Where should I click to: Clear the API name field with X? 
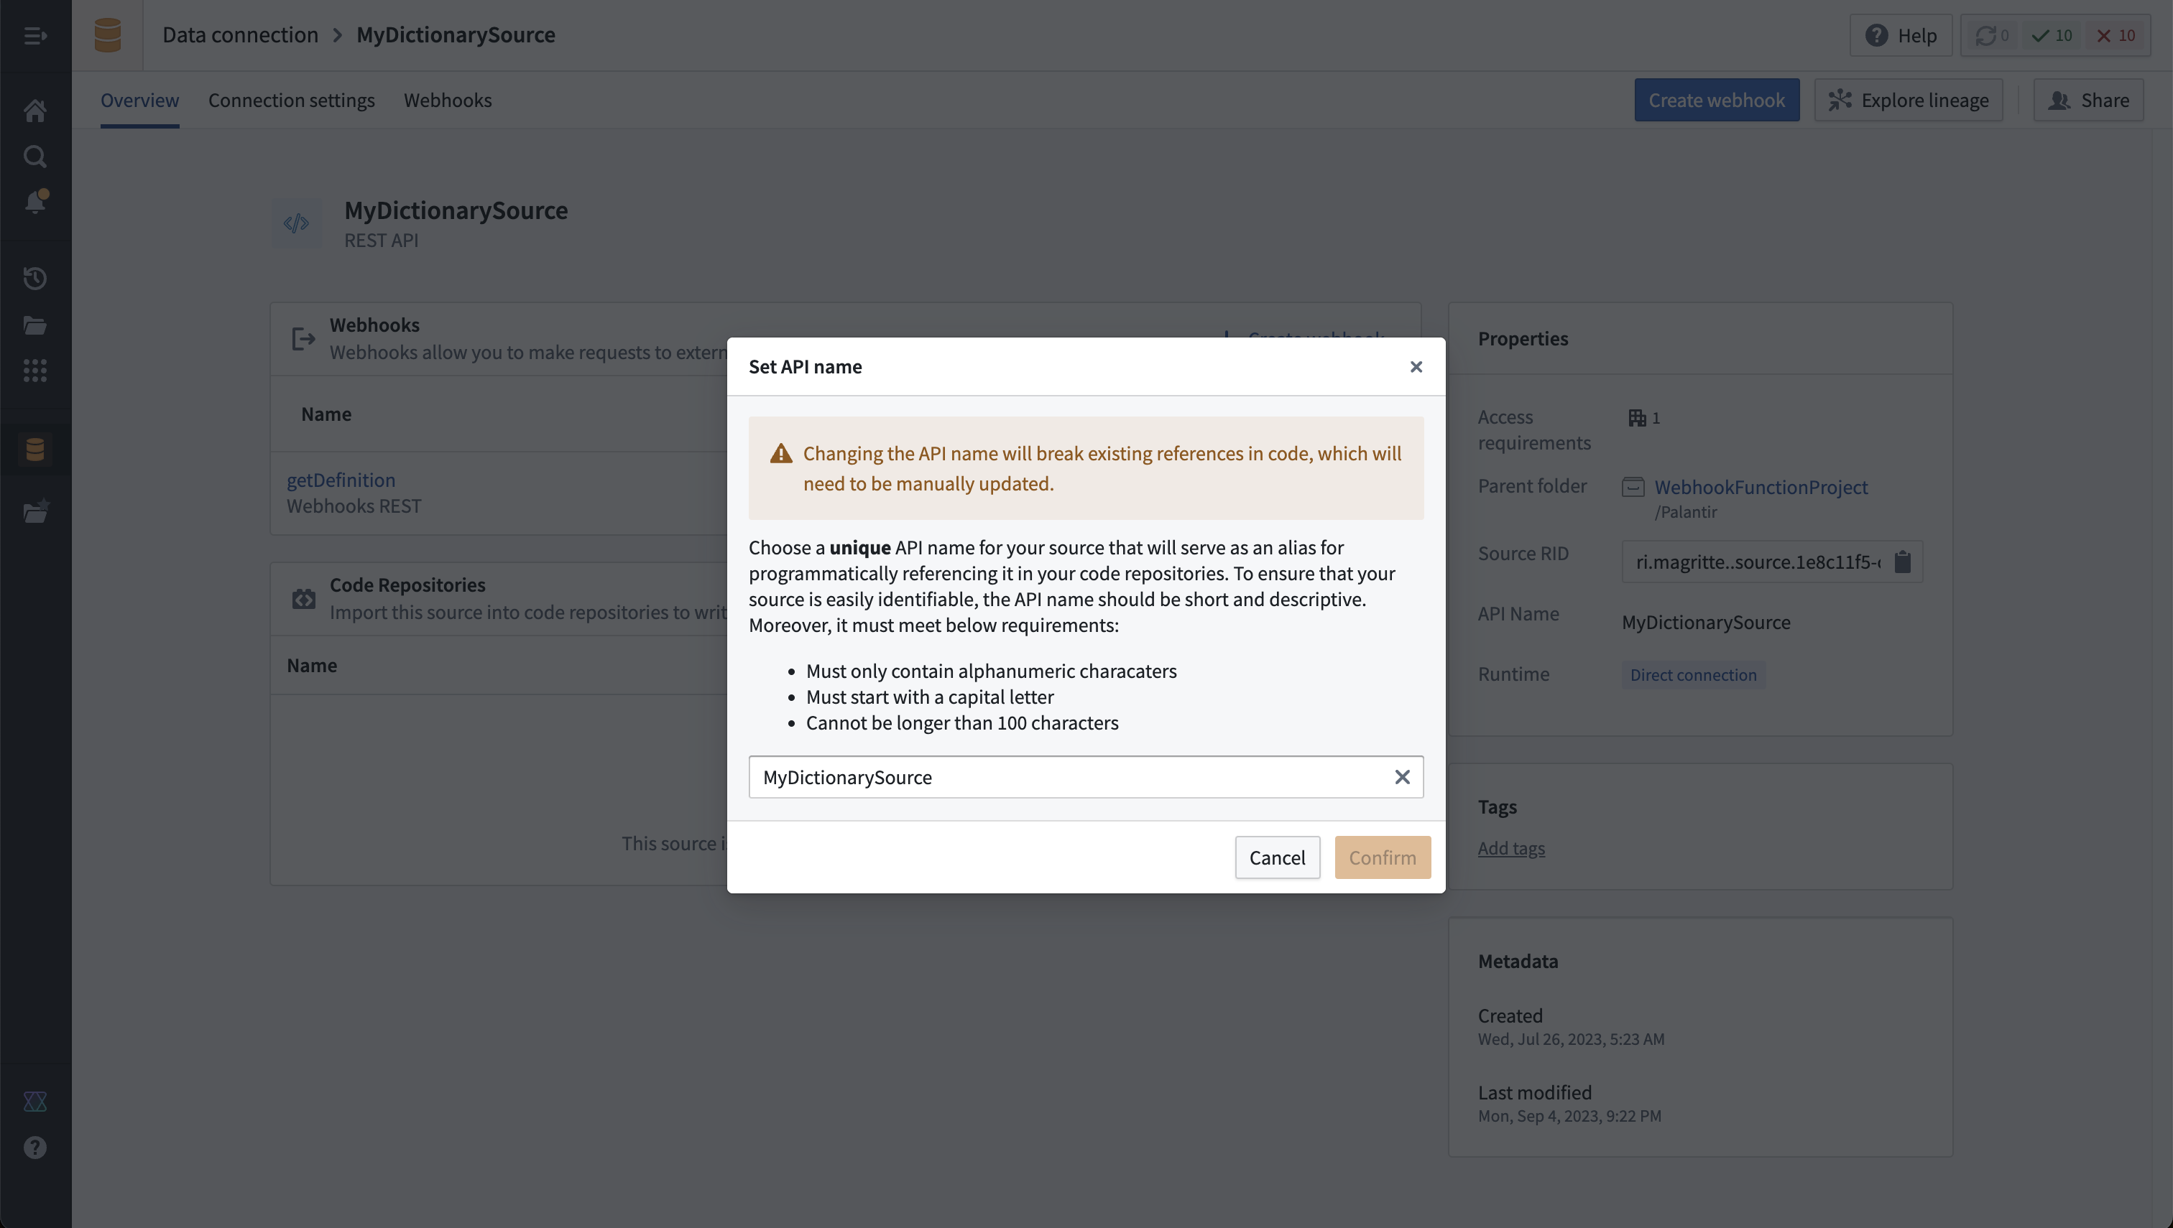1402,777
